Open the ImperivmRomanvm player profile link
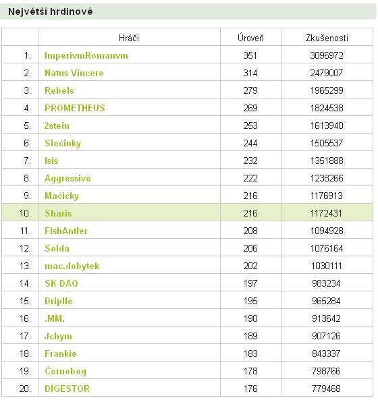Viewport: 378px width, 400px height. (x=86, y=55)
